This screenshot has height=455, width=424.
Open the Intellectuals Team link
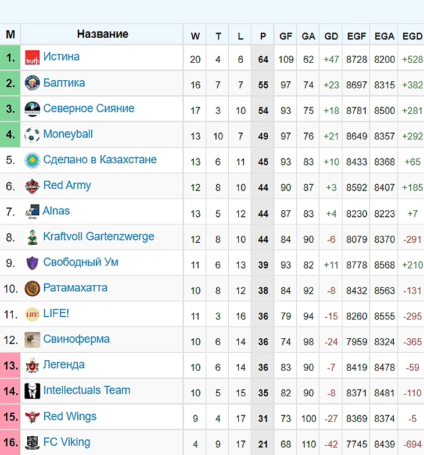87,390
